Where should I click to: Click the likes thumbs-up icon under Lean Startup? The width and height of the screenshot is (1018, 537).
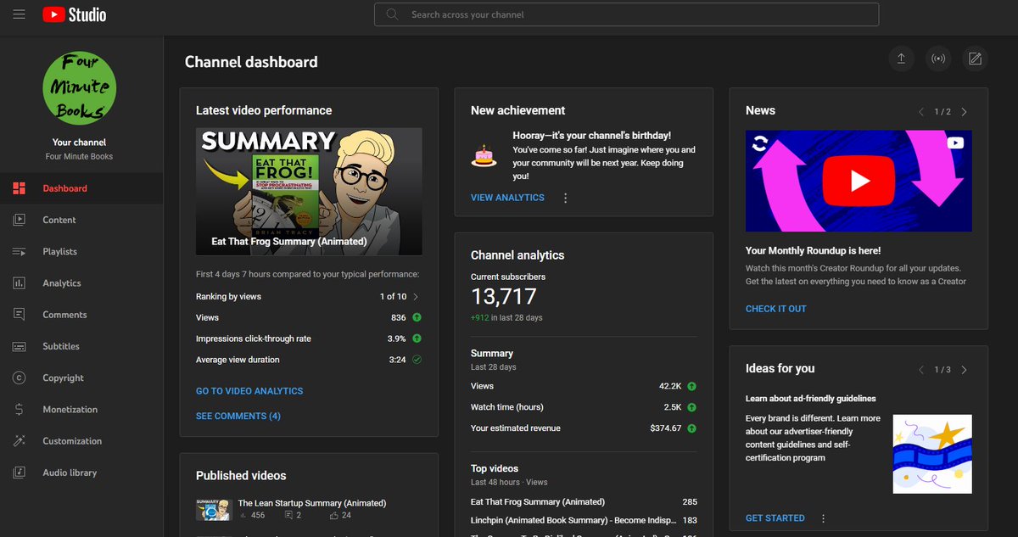click(x=333, y=515)
